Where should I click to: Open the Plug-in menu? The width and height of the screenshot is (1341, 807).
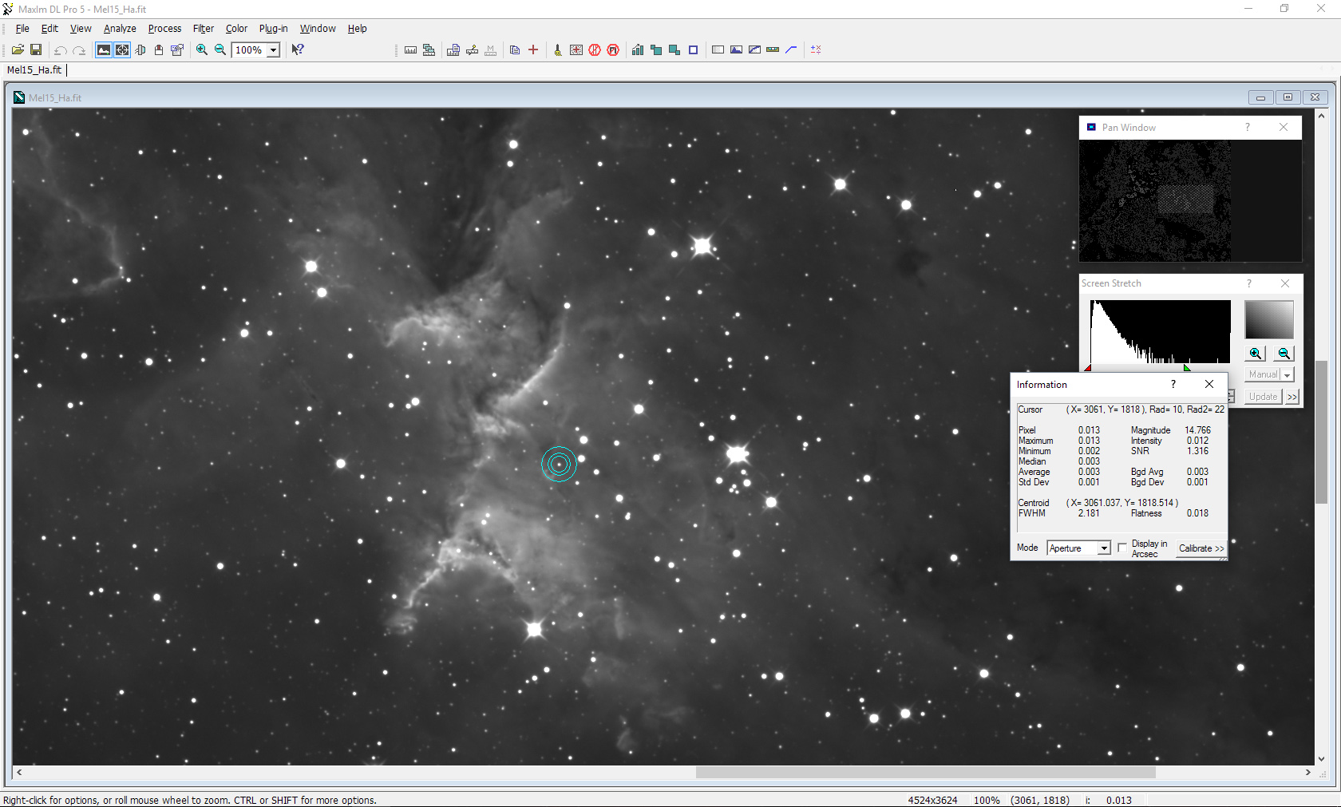click(x=273, y=29)
